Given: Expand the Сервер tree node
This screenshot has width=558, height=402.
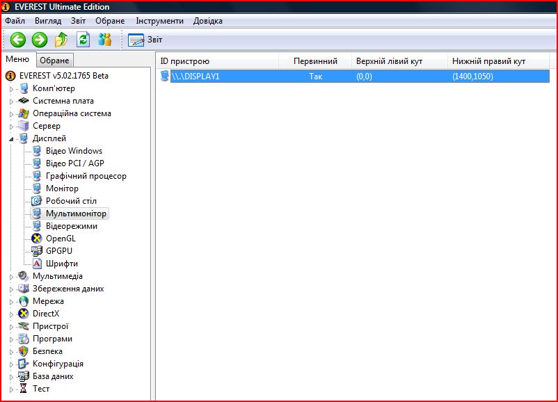Looking at the screenshot, I should (x=11, y=127).
